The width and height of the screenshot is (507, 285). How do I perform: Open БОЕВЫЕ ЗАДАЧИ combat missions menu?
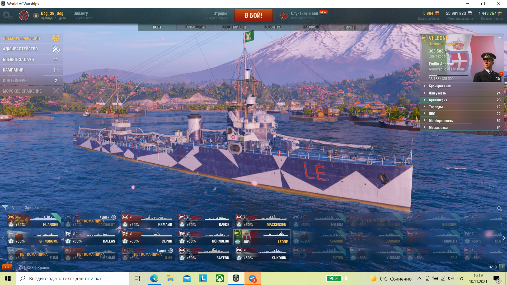tap(31, 59)
